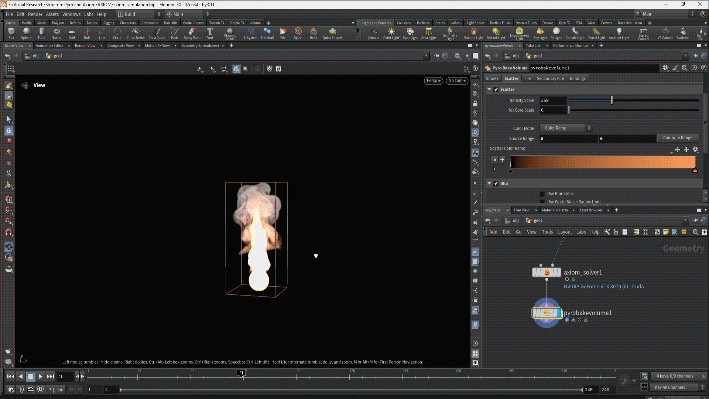Open the Color Mode dropdown
The image size is (709, 399).
pos(566,128)
